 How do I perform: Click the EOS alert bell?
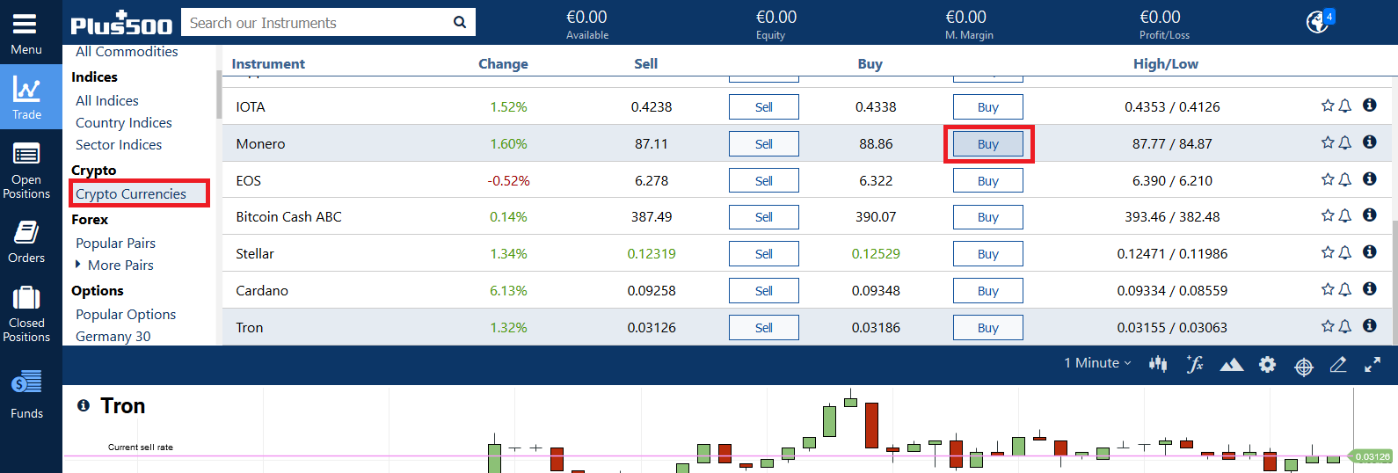tap(1344, 179)
